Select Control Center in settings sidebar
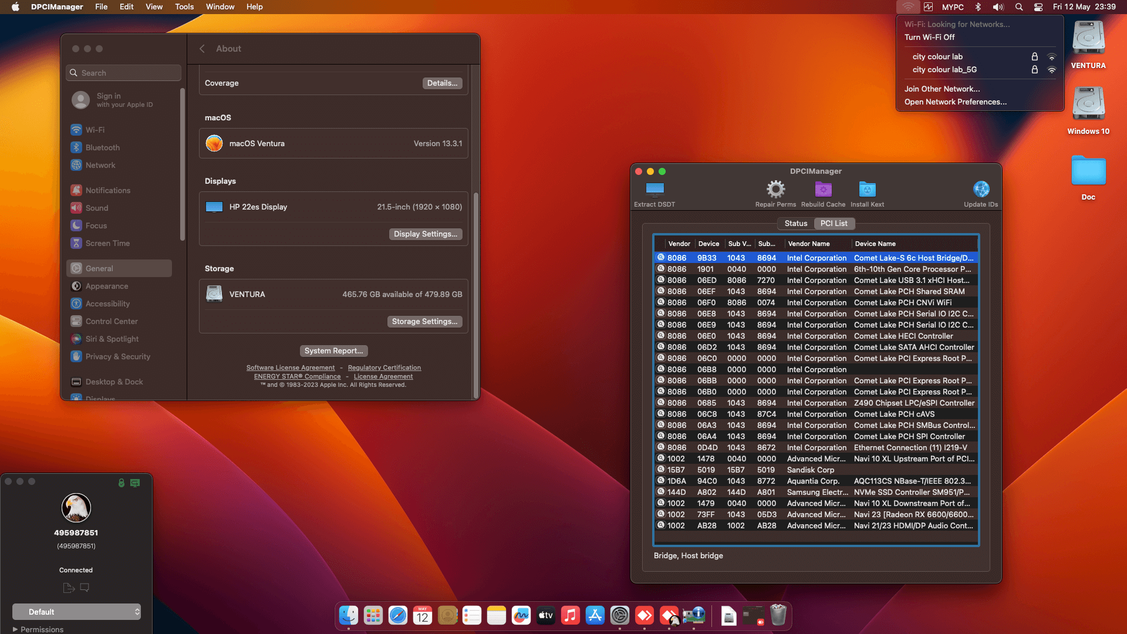The width and height of the screenshot is (1127, 634). [x=120, y=321]
